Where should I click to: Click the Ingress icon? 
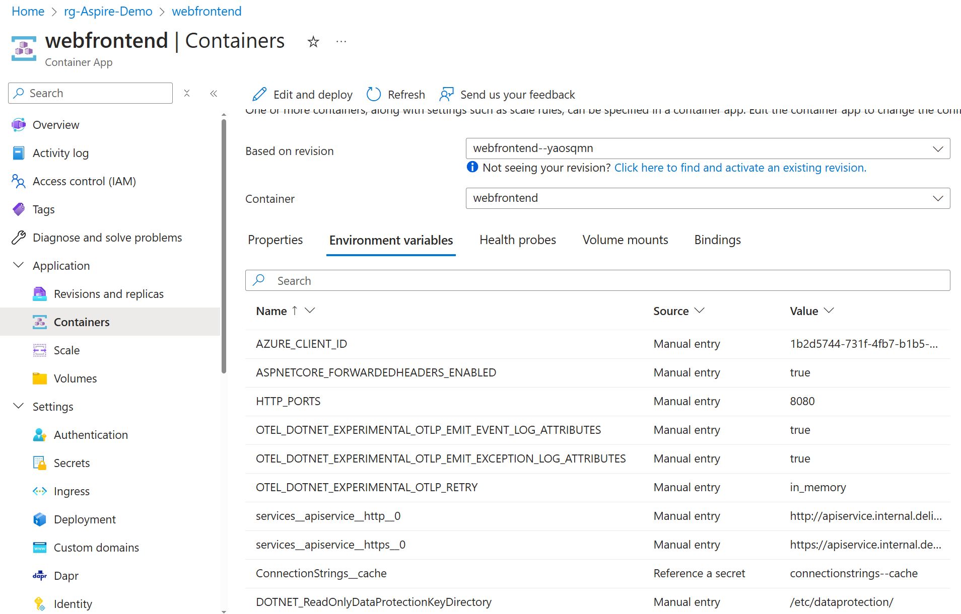pos(40,491)
